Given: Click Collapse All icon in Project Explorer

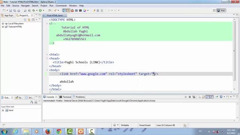Looking at the screenshot, I should pos(25,20).
